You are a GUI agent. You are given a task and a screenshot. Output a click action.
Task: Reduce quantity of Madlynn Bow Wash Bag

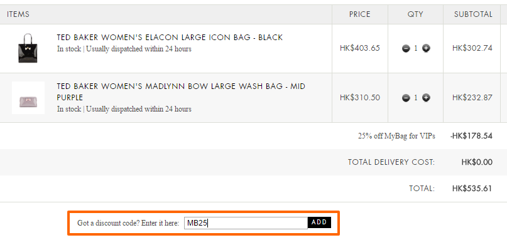pos(406,98)
